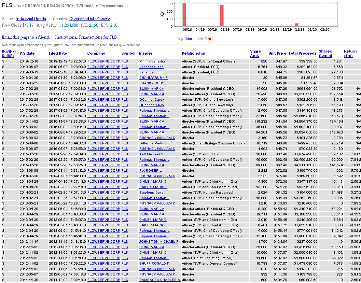Sort by Shares Owned column header

tap(325, 53)
